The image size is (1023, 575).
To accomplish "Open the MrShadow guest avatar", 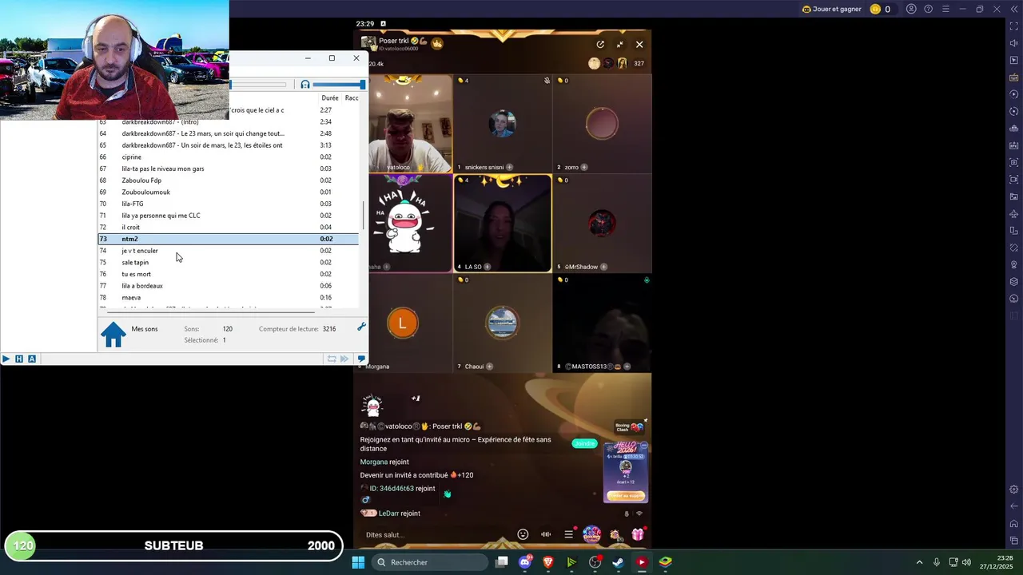I will pyautogui.click(x=602, y=224).
